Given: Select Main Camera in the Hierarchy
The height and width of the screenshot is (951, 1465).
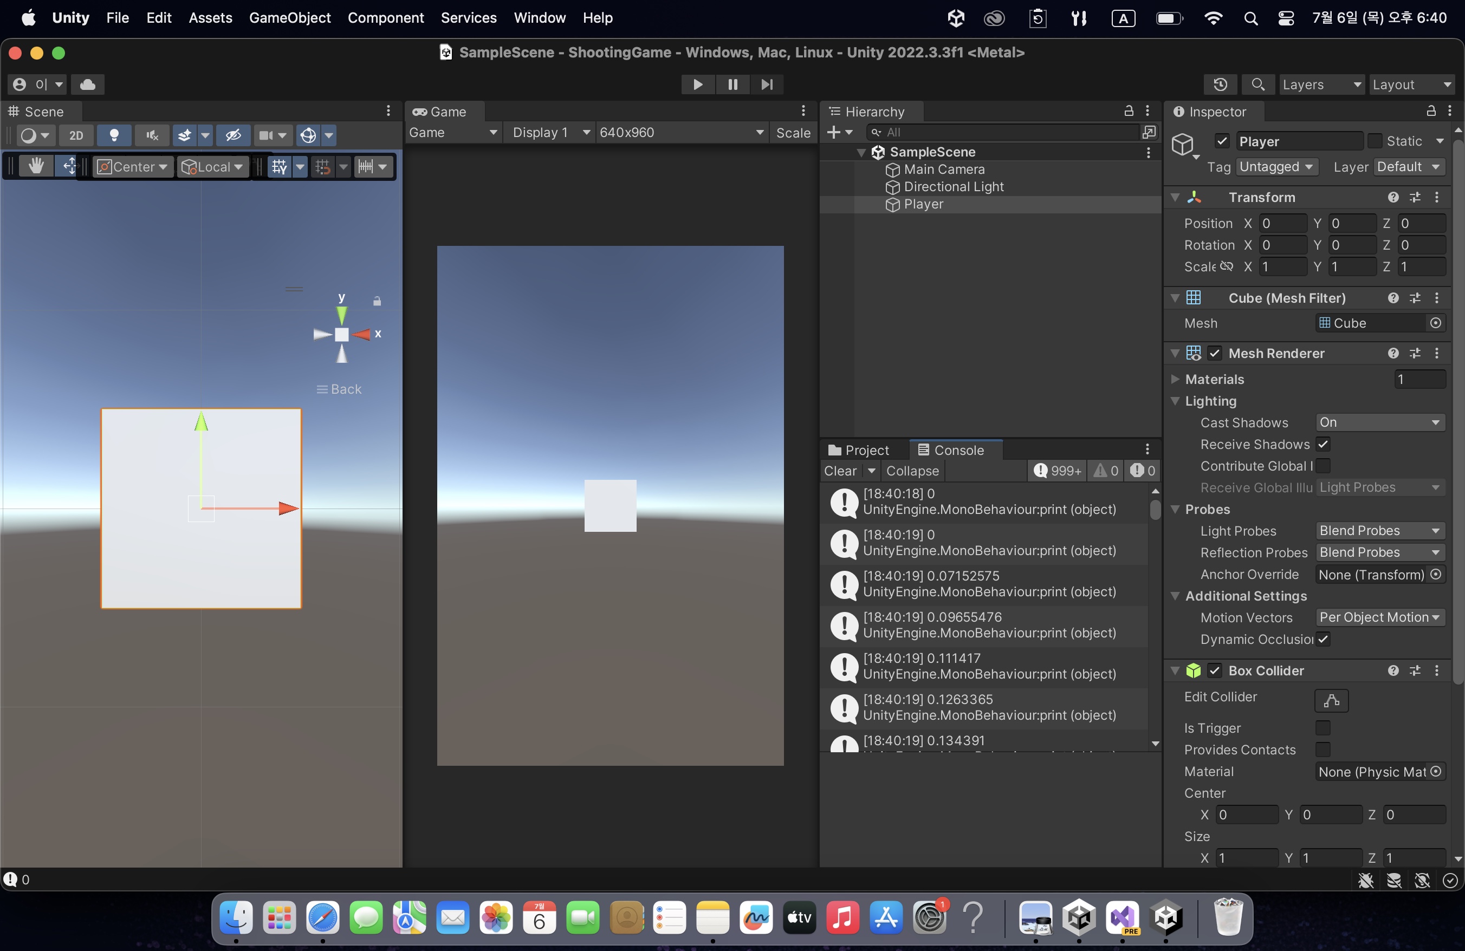Looking at the screenshot, I should [944, 169].
